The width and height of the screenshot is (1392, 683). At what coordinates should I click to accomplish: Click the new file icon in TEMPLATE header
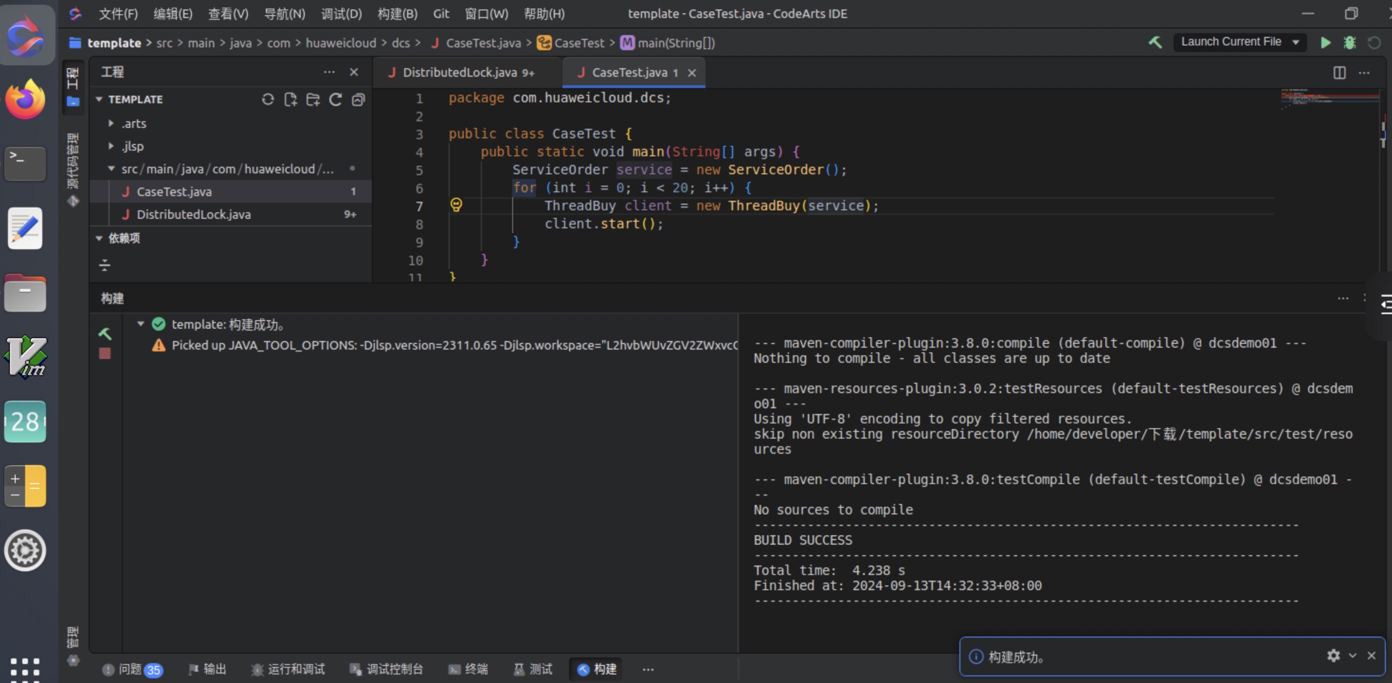click(x=290, y=99)
